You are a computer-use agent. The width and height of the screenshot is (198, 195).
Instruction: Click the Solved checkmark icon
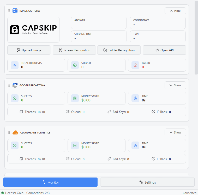tap(75, 65)
